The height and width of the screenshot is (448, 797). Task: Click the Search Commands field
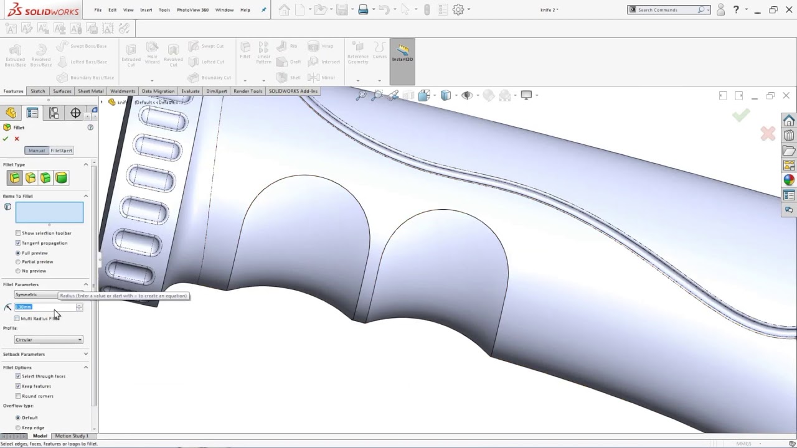point(669,10)
